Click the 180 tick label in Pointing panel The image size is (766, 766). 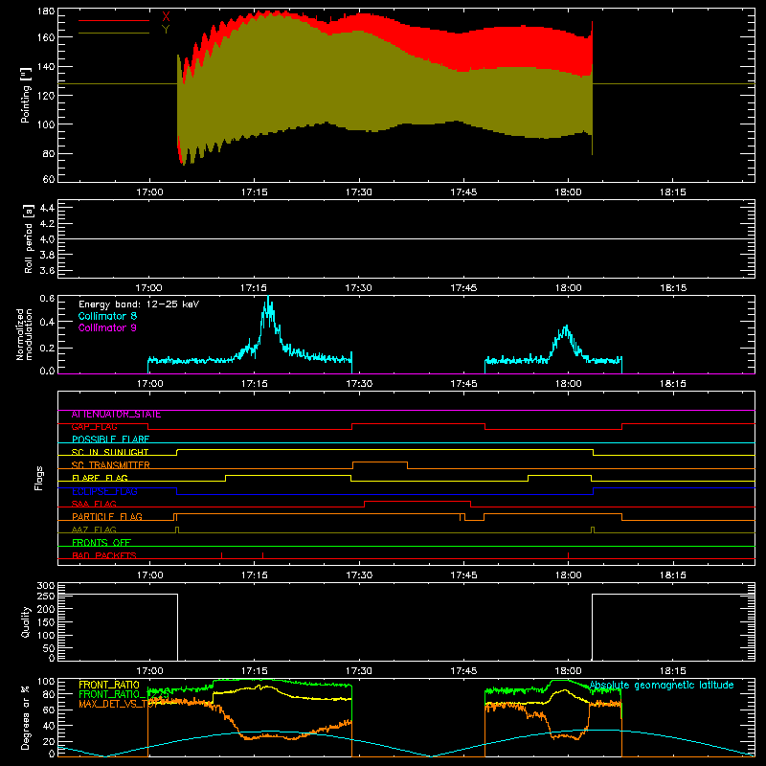[46, 11]
